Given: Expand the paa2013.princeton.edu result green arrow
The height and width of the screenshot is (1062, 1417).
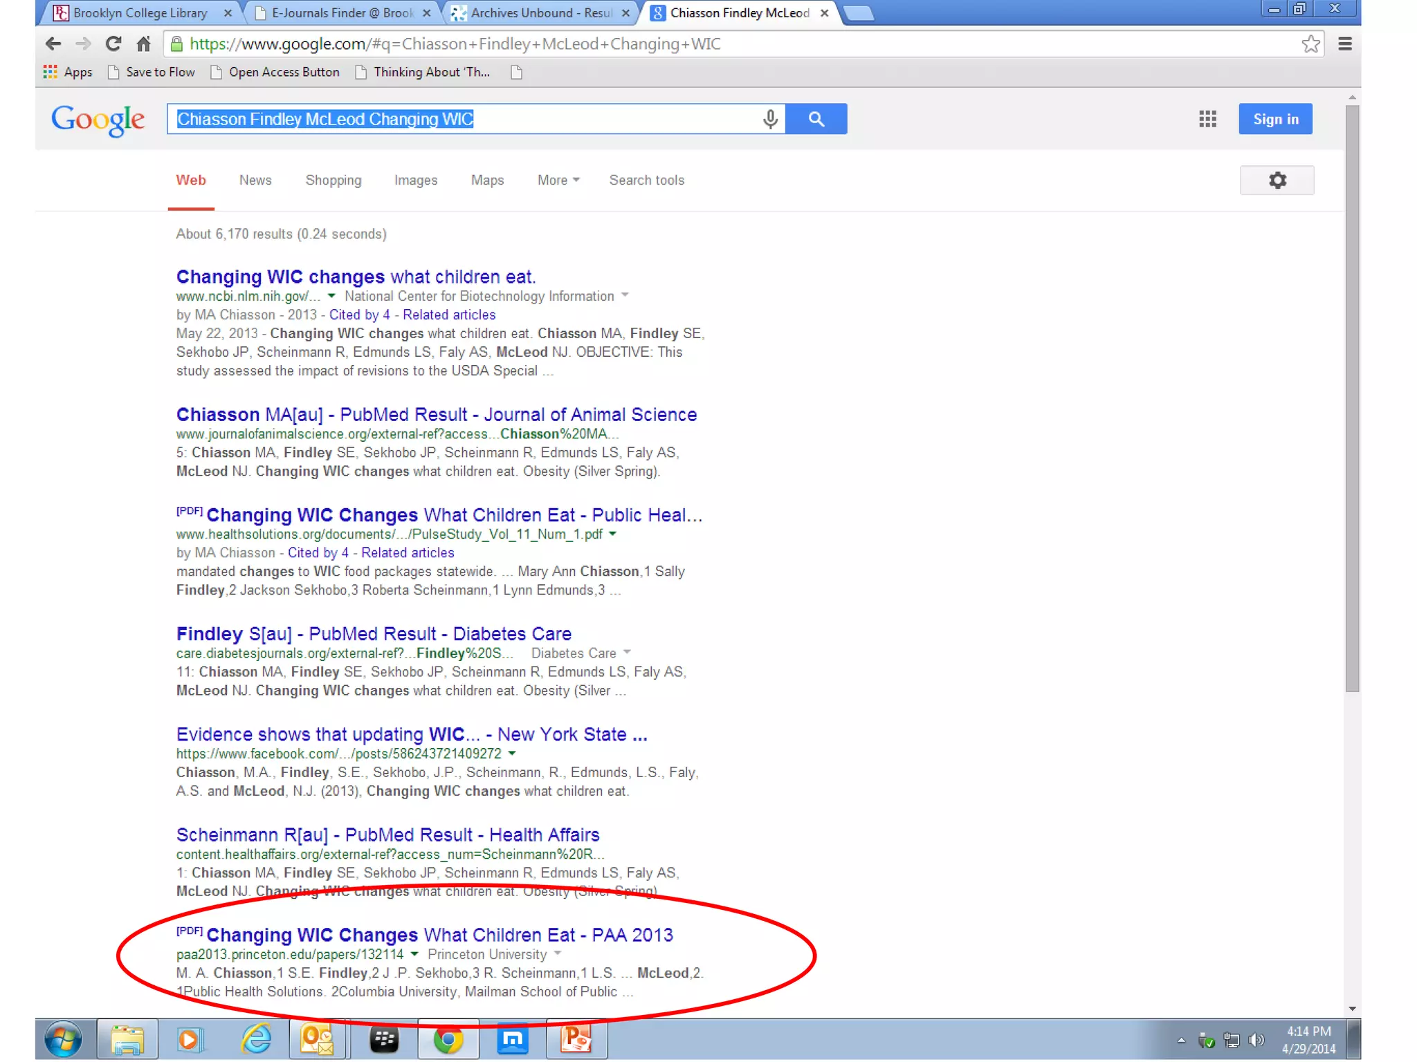Looking at the screenshot, I should coord(414,954).
